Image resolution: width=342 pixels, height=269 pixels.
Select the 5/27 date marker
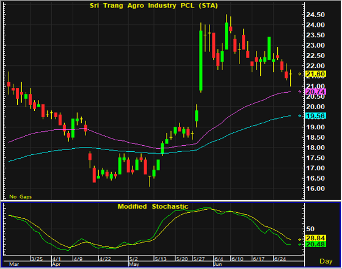198,259
